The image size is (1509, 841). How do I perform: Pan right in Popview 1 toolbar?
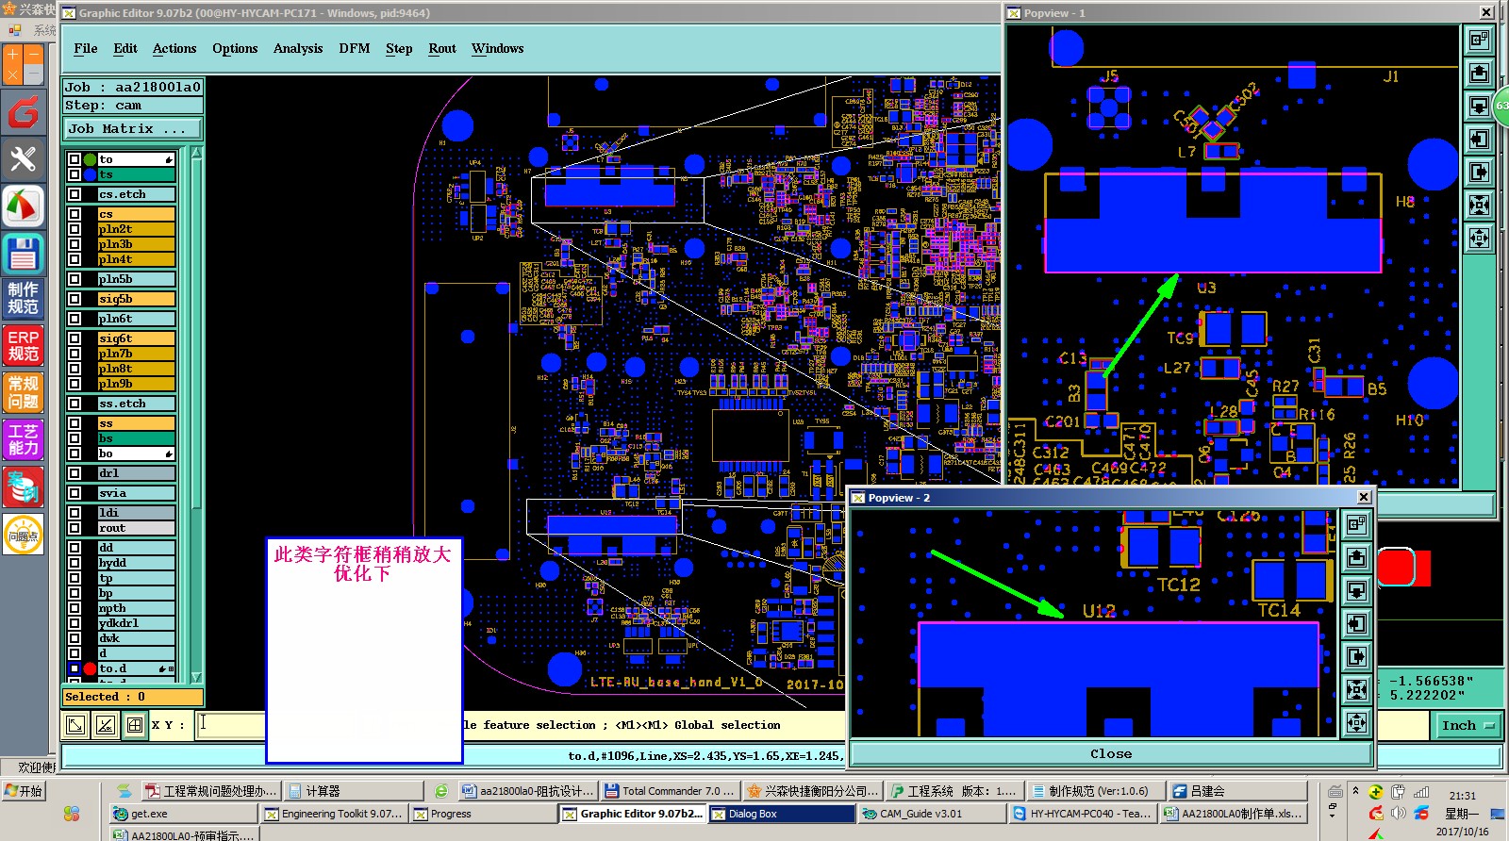coord(1479,172)
